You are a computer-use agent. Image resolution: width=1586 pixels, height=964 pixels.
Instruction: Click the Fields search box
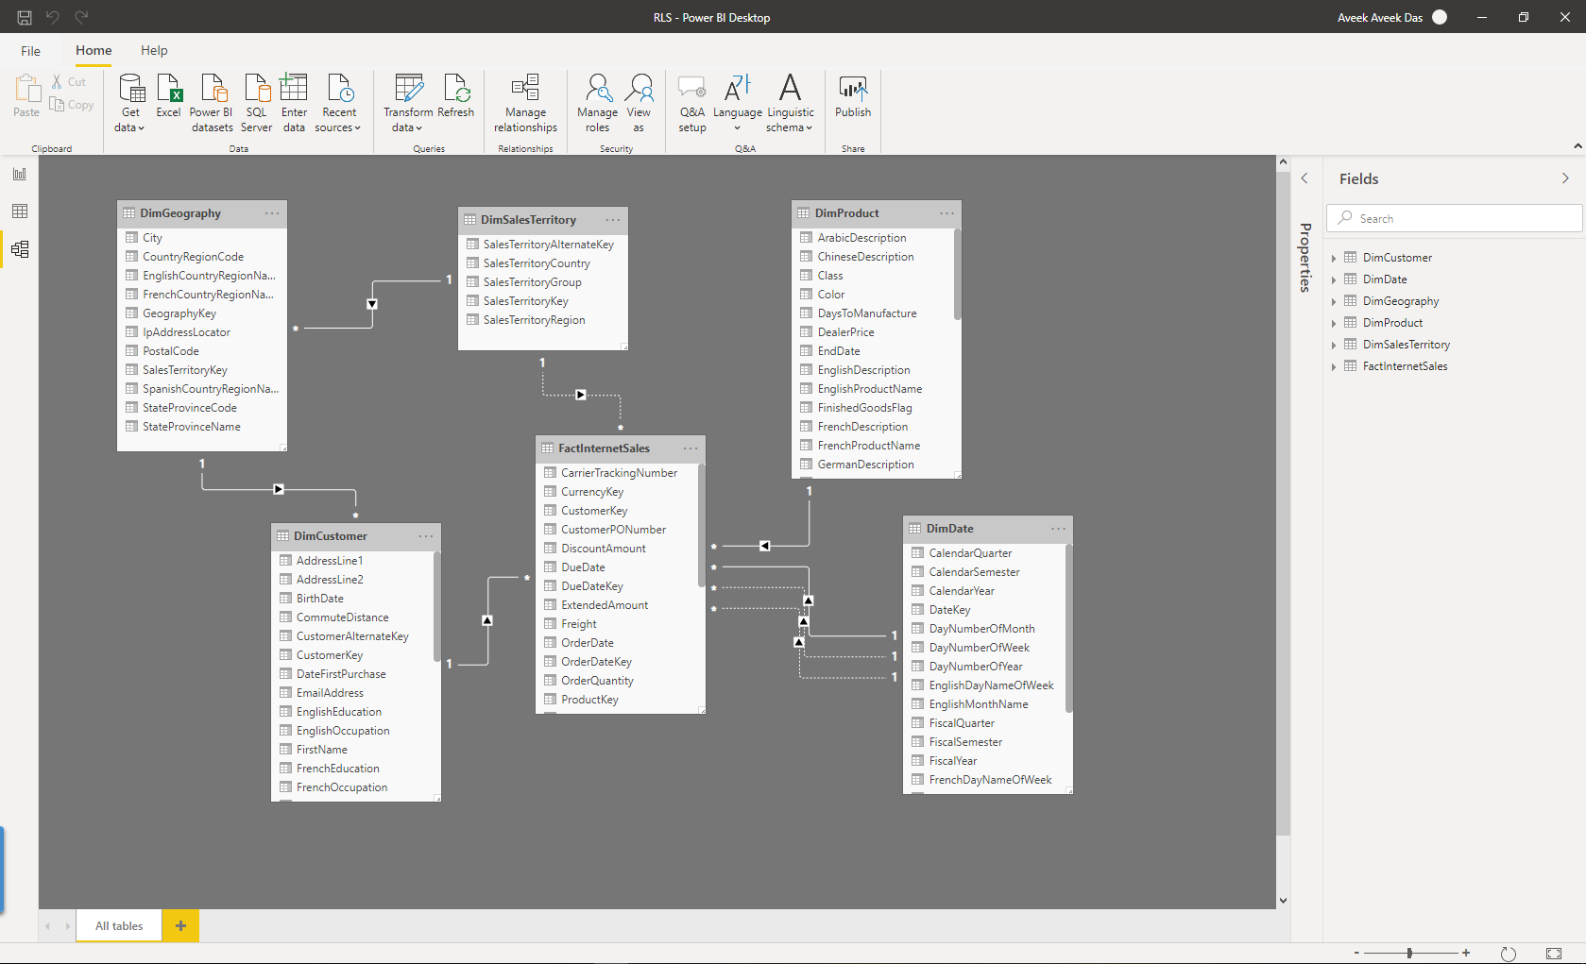click(x=1453, y=218)
